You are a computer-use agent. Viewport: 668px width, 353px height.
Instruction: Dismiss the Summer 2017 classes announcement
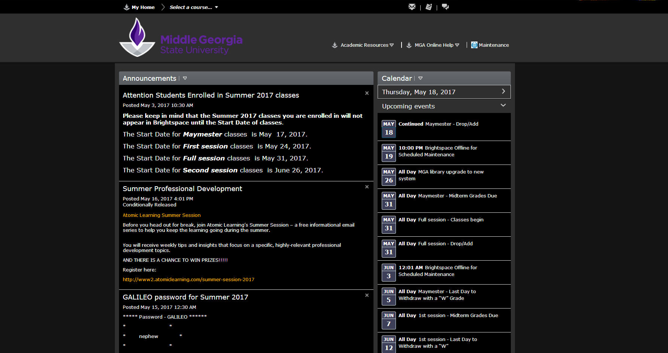(x=367, y=93)
